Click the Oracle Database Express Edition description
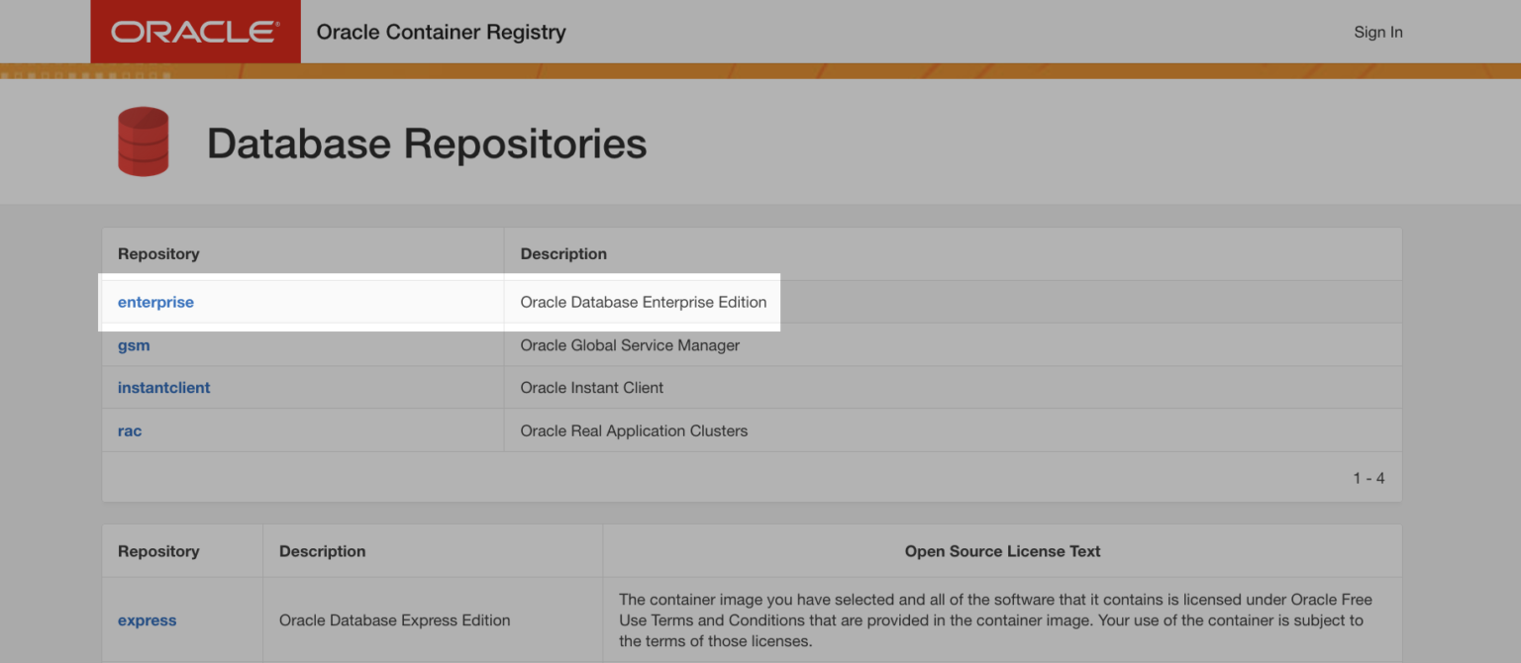The image size is (1521, 663). coord(395,620)
